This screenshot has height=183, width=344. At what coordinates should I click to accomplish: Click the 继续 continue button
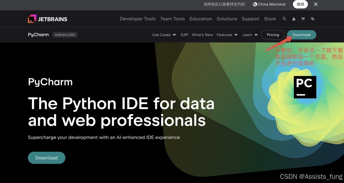[300, 4]
